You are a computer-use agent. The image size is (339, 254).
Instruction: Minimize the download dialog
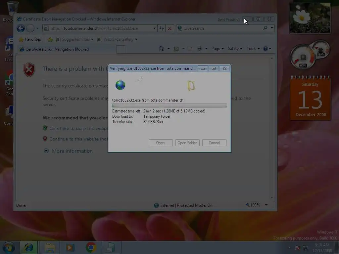pos(203,68)
